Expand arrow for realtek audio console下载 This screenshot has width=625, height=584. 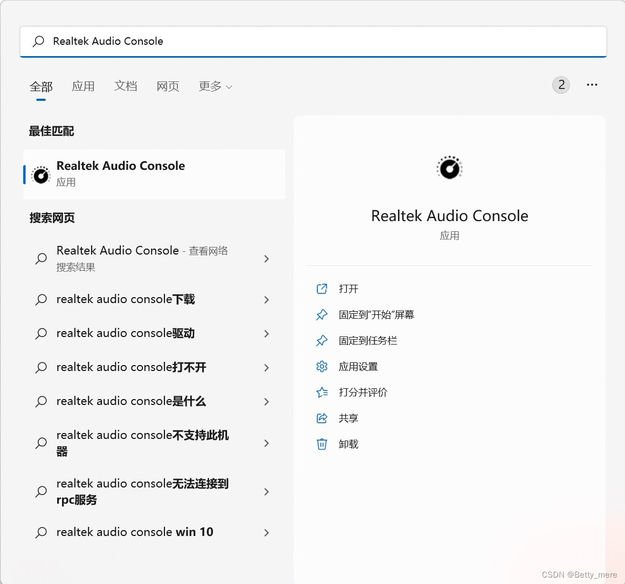pyautogui.click(x=266, y=300)
